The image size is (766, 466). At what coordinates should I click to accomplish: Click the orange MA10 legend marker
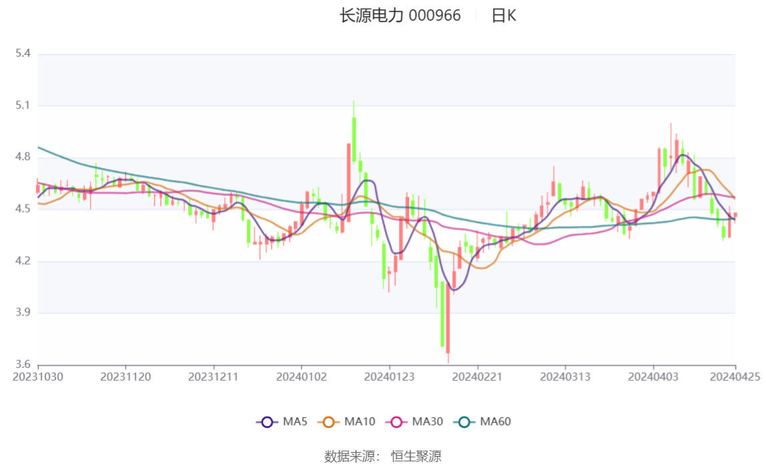(328, 422)
